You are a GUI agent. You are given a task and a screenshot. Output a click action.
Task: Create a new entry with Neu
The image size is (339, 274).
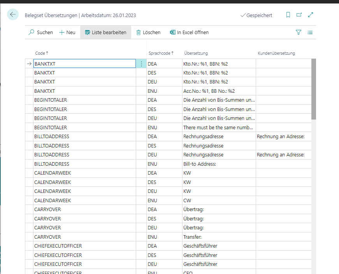click(67, 33)
